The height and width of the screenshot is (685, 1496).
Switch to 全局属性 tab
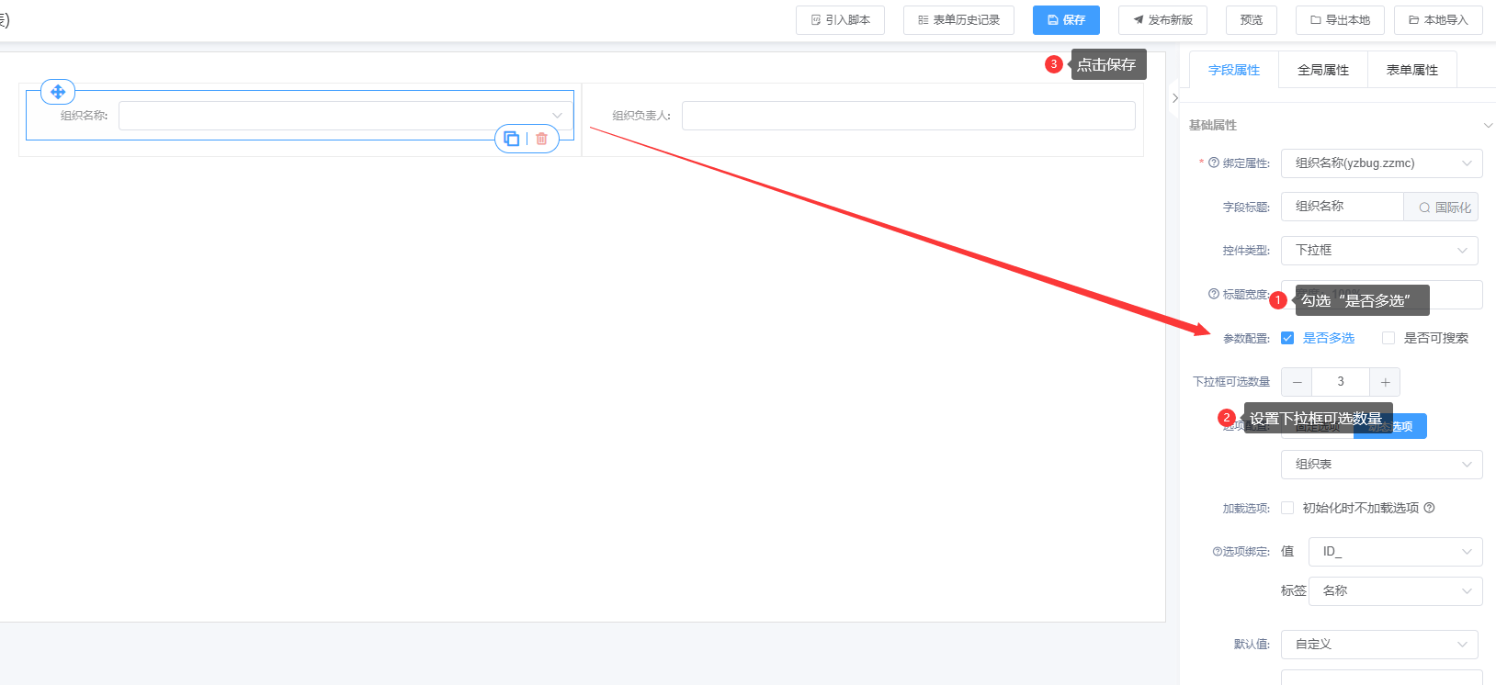1323,70
